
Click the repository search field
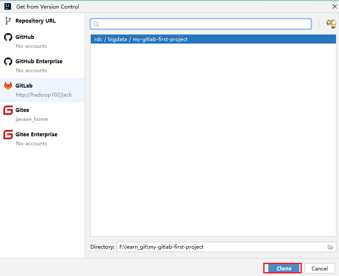click(x=201, y=24)
